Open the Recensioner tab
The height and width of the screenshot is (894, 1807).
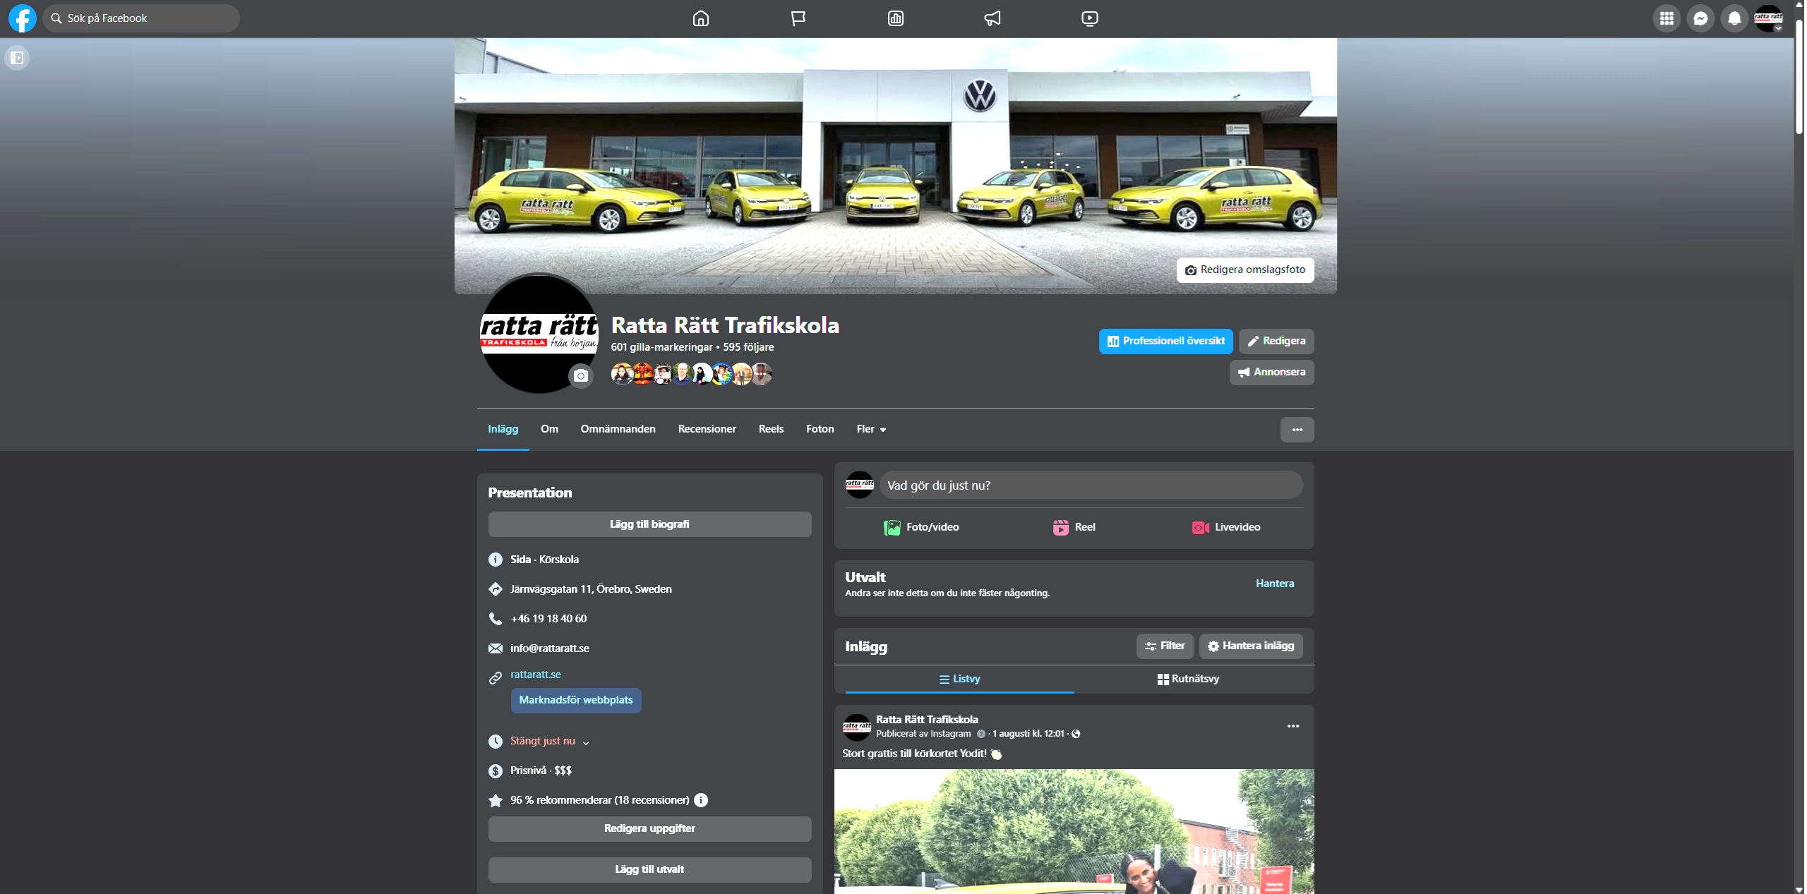pyautogui.click(x=707, y=429)
